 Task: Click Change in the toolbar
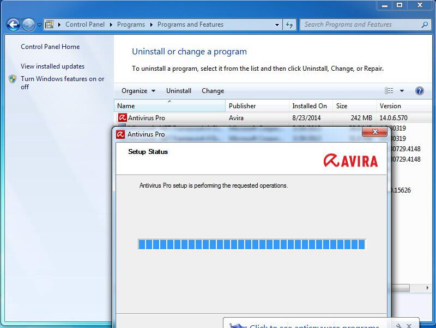[213, 91]
